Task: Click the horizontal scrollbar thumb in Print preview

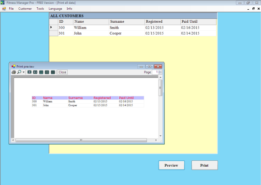Action: [x=81, y=140]
